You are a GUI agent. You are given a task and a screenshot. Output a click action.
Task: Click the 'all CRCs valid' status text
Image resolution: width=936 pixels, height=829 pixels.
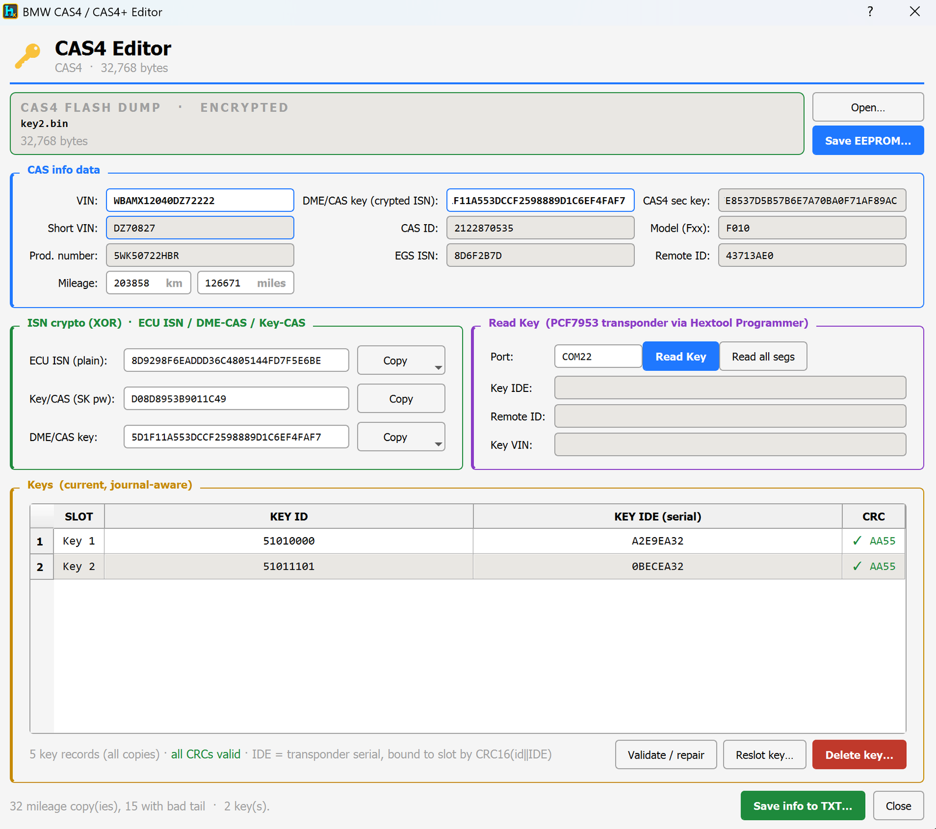pos(206,754)
